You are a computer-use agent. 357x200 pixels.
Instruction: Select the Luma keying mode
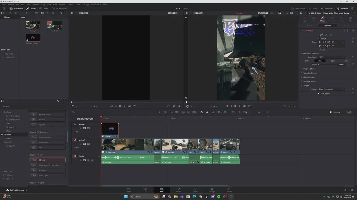(x=346, y=61)
